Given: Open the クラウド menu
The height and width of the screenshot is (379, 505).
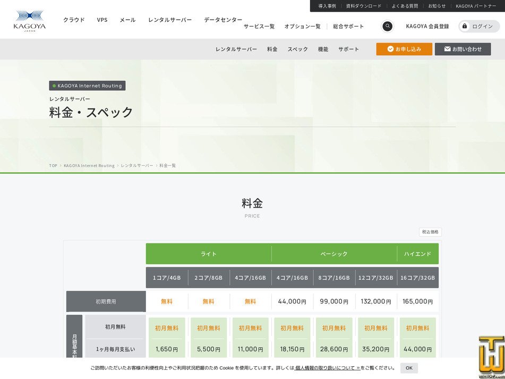Looking at the screenshot, I should point(74,20).
